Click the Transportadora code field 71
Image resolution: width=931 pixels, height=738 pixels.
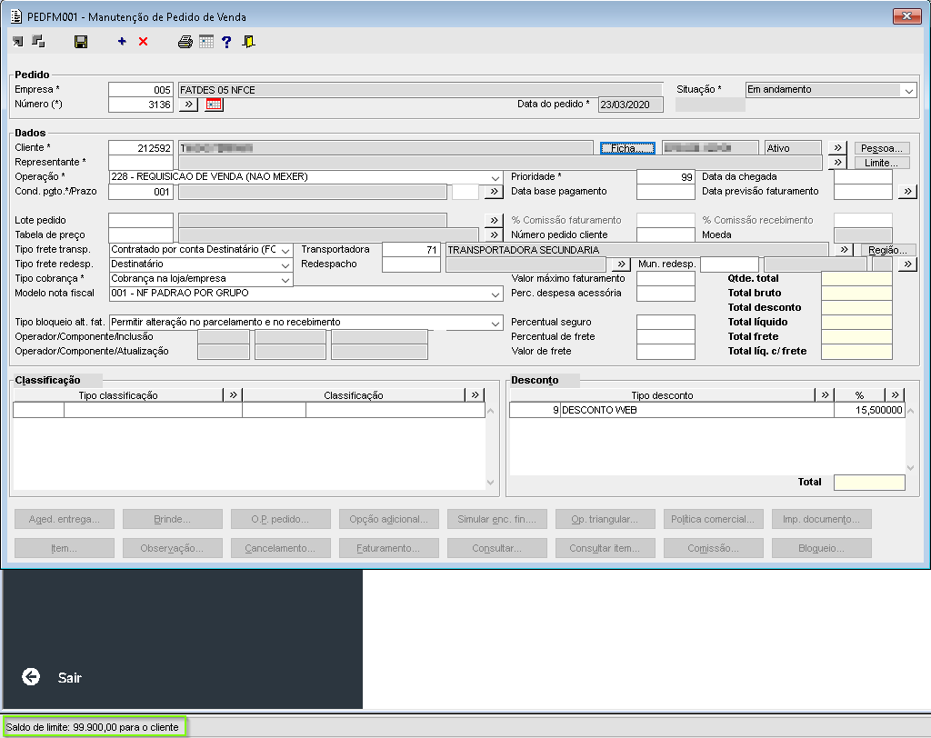411,250
